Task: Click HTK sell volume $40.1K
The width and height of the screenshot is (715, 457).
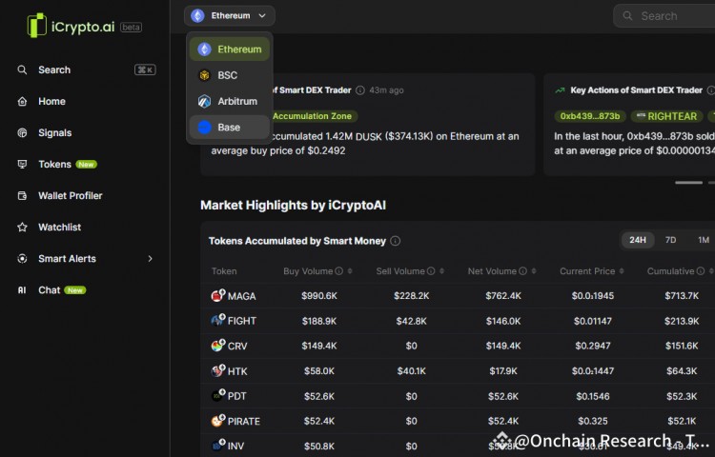Action: [x=411, y=371]
